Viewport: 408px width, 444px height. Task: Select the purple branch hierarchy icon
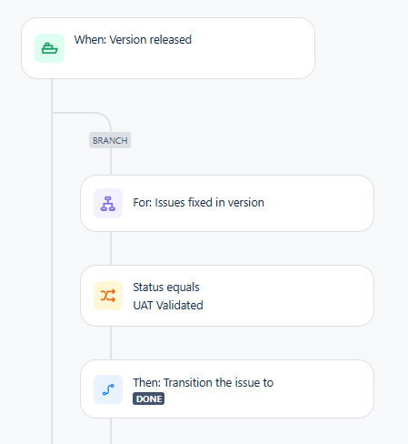108,203
